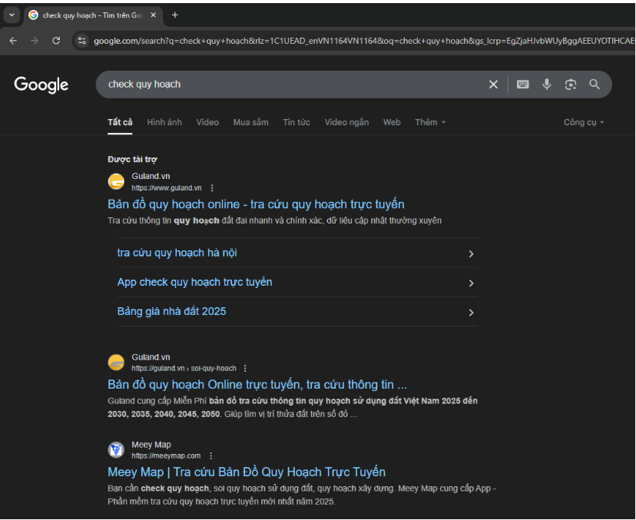Open the Meey Map site name
The image size is (636, 520).
(x=151, y=445)
